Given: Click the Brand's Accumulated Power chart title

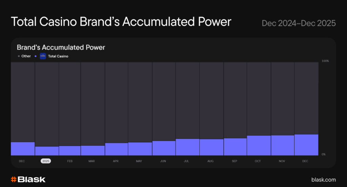Looking at the screenshot, I should (61, 48).
